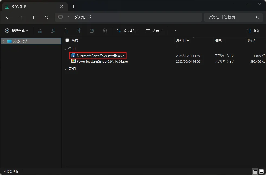Collapse the 今日 group

(x=65, y=48)
